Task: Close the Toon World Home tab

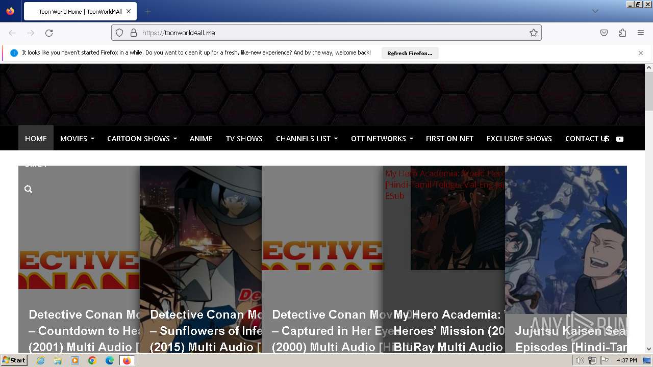Action: point(129,11)
